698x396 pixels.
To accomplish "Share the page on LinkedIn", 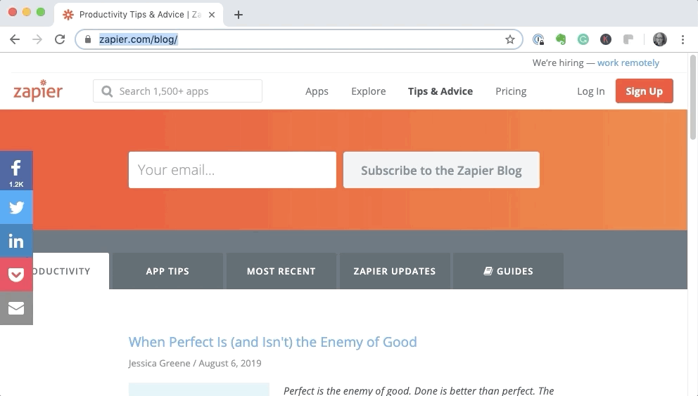I will (16, 241).
